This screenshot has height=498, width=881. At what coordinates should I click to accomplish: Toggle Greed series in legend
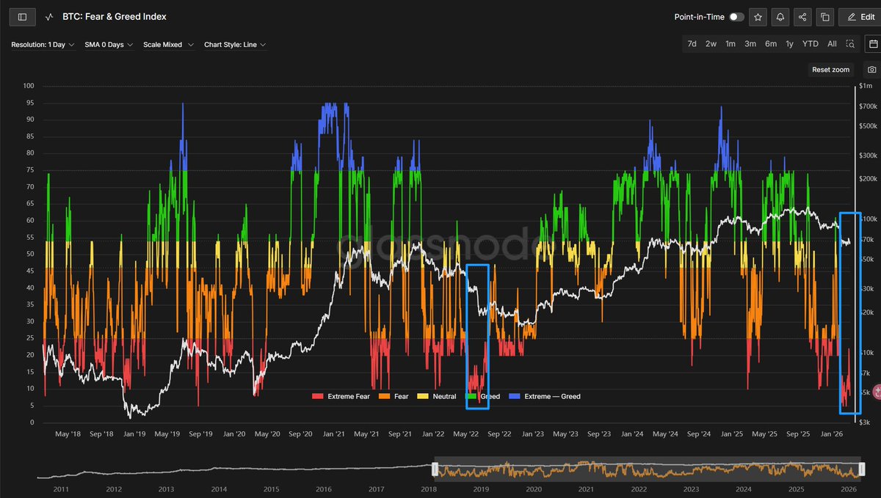click(x=483, y=396)
